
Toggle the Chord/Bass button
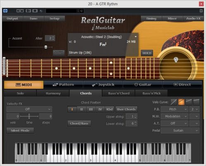[x=79, y=123]
